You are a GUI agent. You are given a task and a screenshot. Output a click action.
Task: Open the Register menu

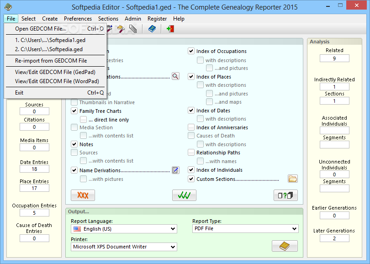[x=157, y=19]
